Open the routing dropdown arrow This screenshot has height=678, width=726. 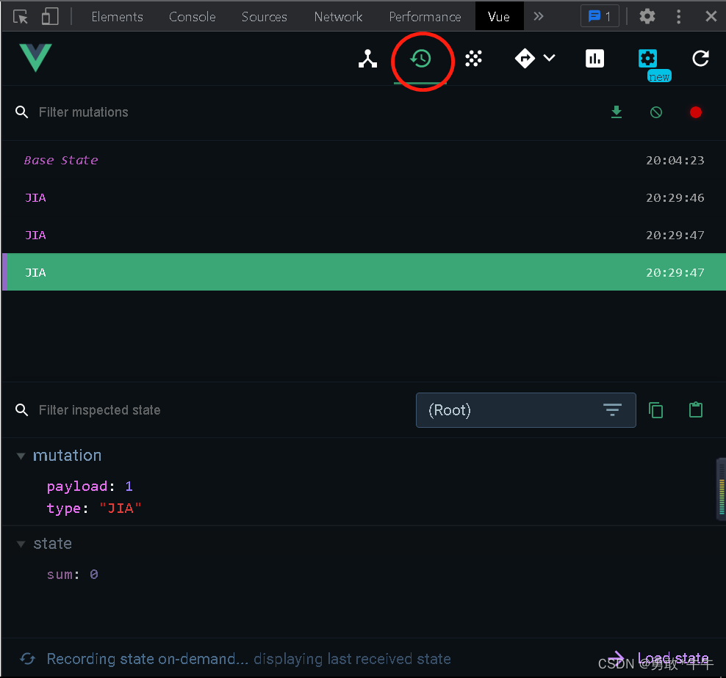[x=549, y=59]
